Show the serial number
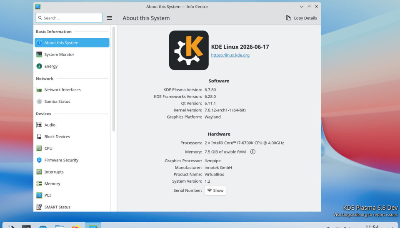This screenshot has width=400, height=228. pos(215,190)
